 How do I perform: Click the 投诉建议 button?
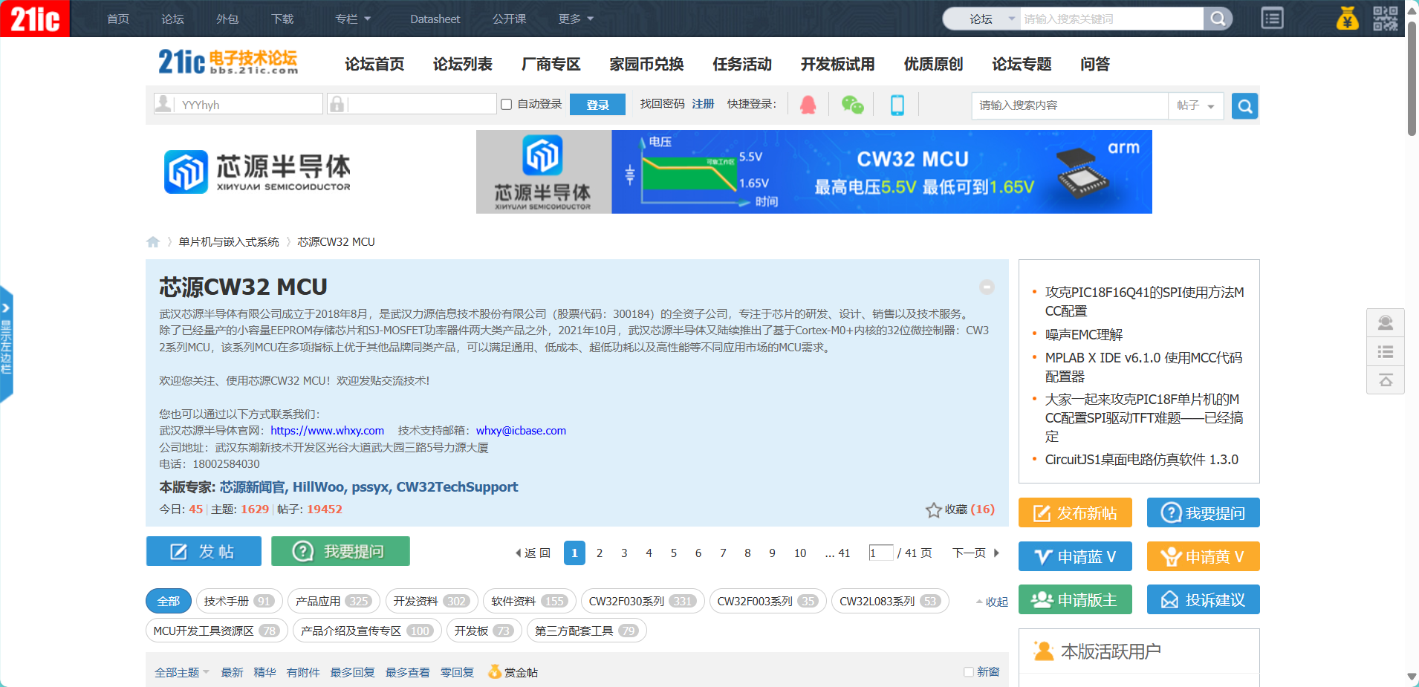point(1204,599)
